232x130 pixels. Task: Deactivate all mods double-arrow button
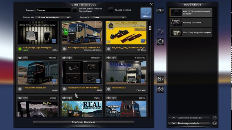pos(160,89)
